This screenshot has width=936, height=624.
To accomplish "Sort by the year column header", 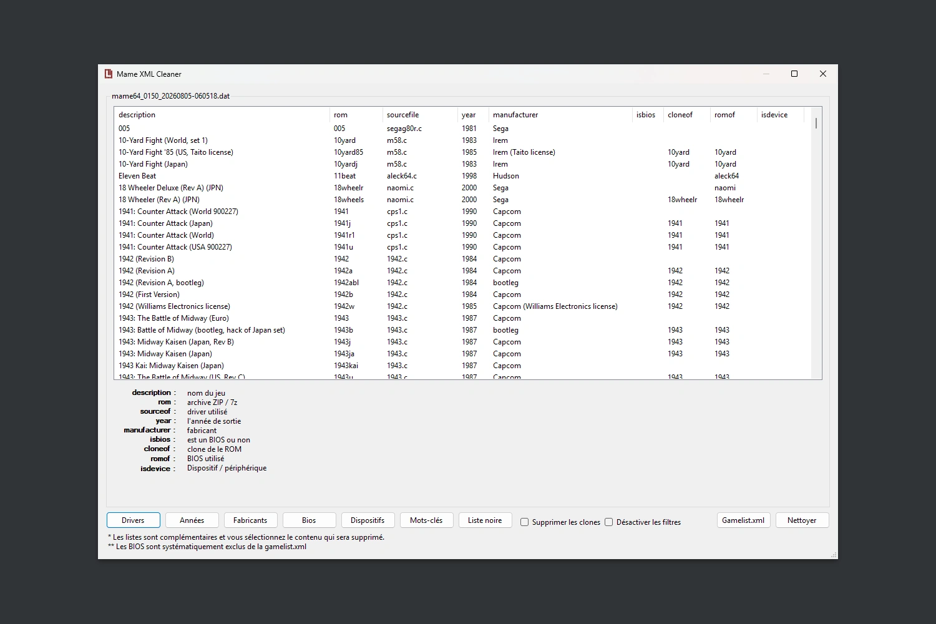I will 473,115.
